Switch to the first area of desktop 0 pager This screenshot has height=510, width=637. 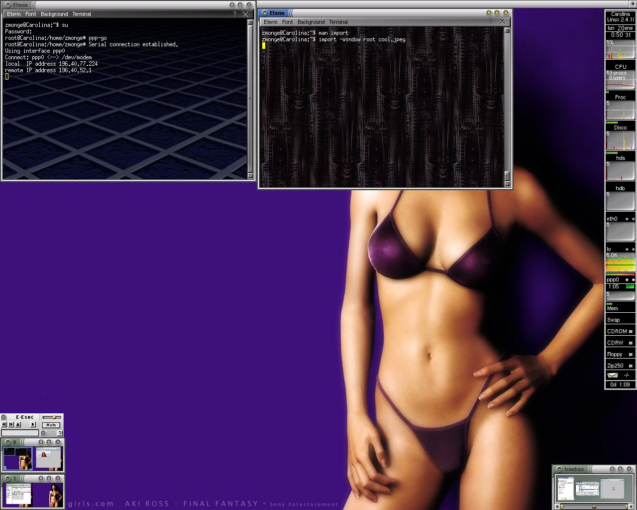pos(18,459)
